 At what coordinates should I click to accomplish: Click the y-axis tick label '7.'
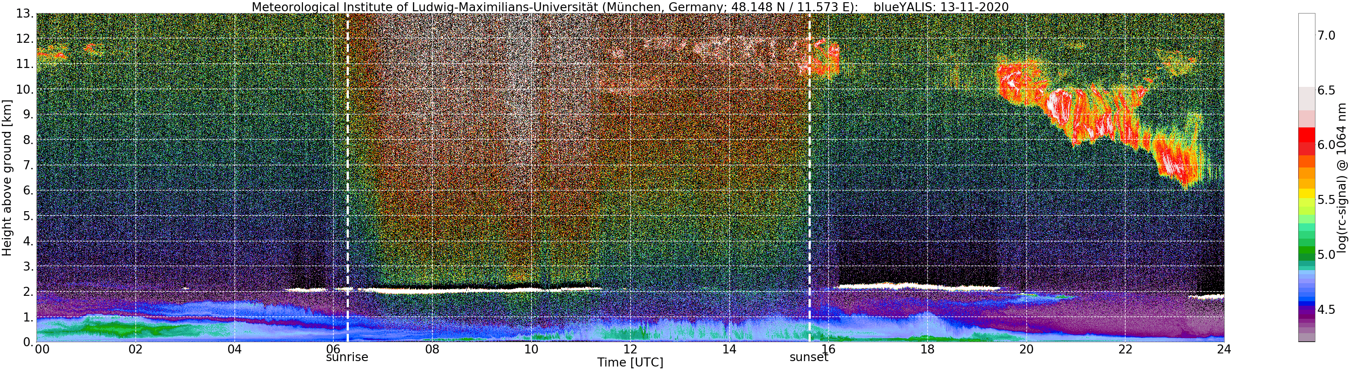coord(28,165)
